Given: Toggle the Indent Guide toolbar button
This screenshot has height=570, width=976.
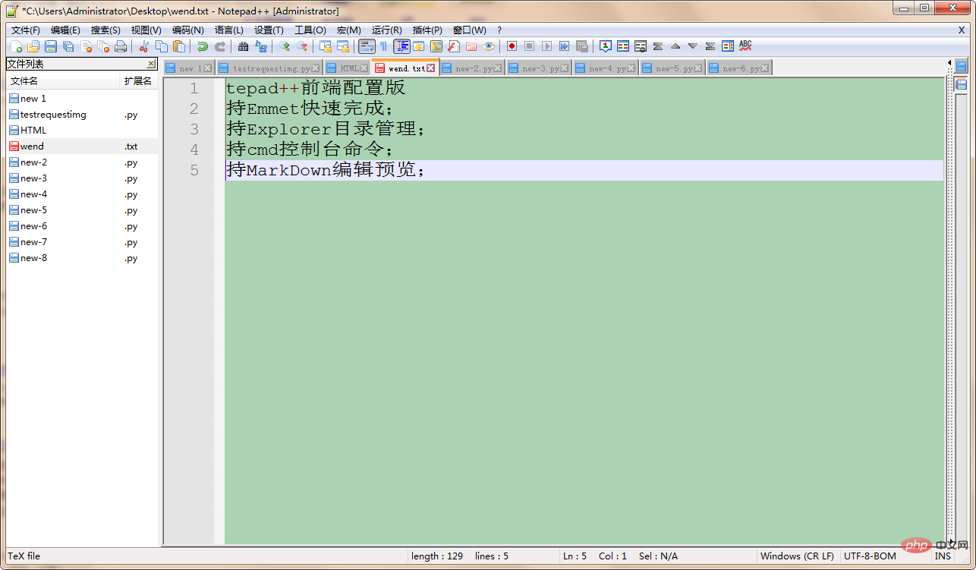Looking at the screenshot, I should tap(401, 46).
